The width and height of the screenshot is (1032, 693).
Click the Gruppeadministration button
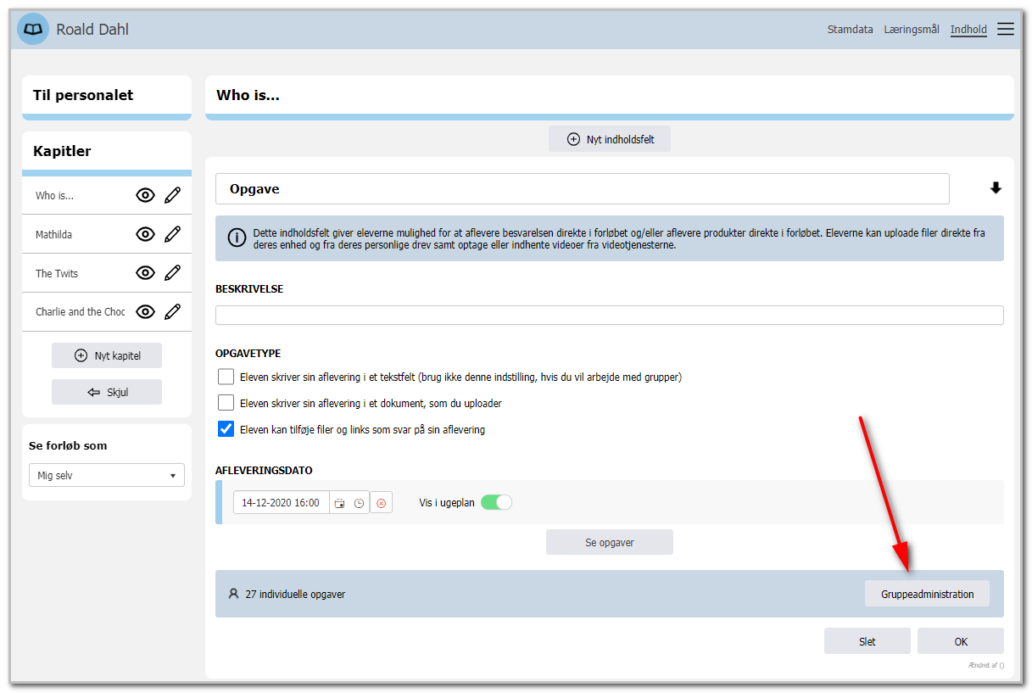click(927, 594)
